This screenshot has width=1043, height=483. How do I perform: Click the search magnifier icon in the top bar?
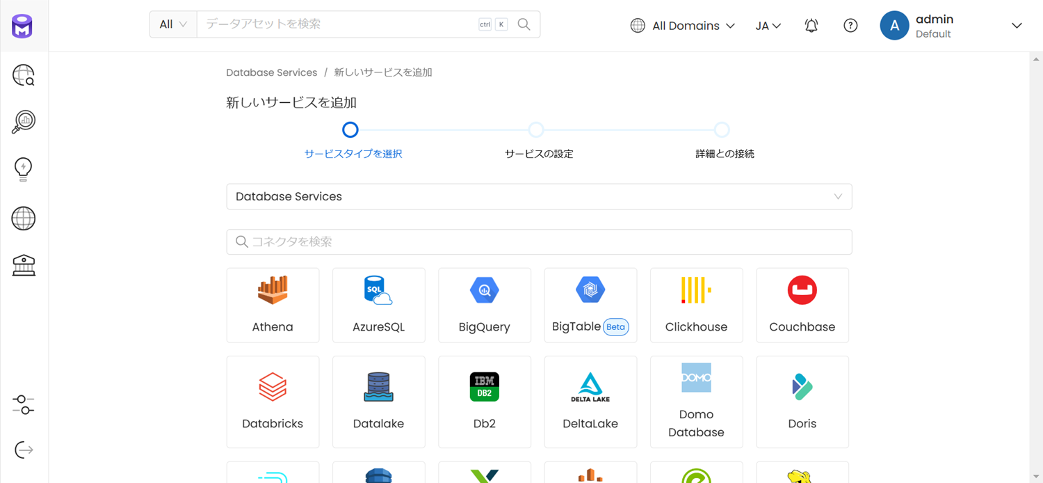tap(524, 24)
